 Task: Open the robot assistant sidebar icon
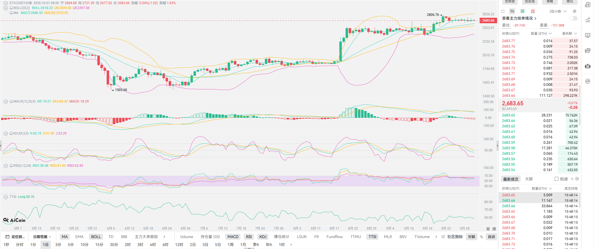(588, 66)
